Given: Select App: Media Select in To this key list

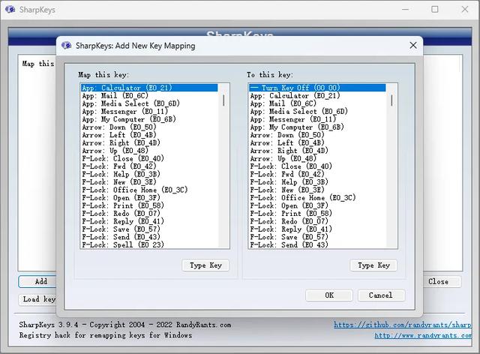Looking at the screenshot, I should coord(317,112).
